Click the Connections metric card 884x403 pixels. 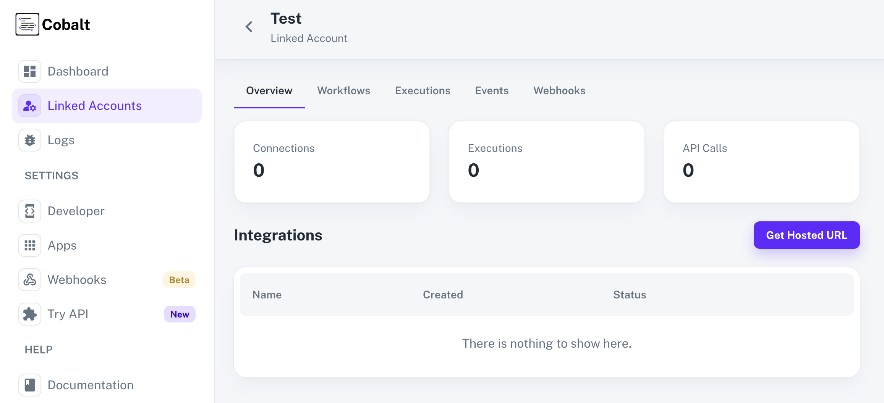(332, 161)
